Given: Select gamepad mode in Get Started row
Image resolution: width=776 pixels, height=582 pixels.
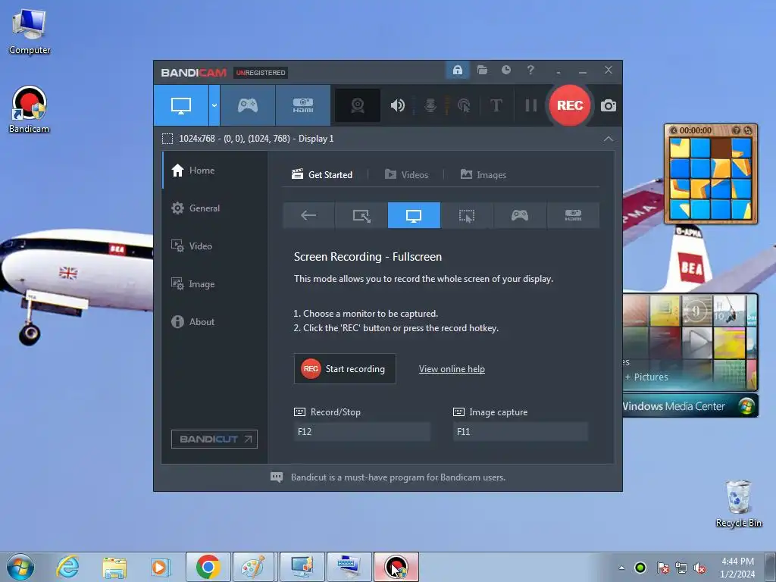Looking at the screenshot, I should (520, 215).
